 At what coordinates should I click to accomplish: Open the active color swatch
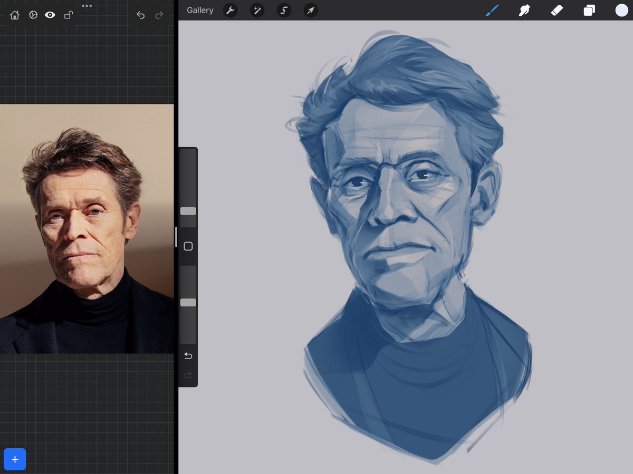(x=621, y=10)
